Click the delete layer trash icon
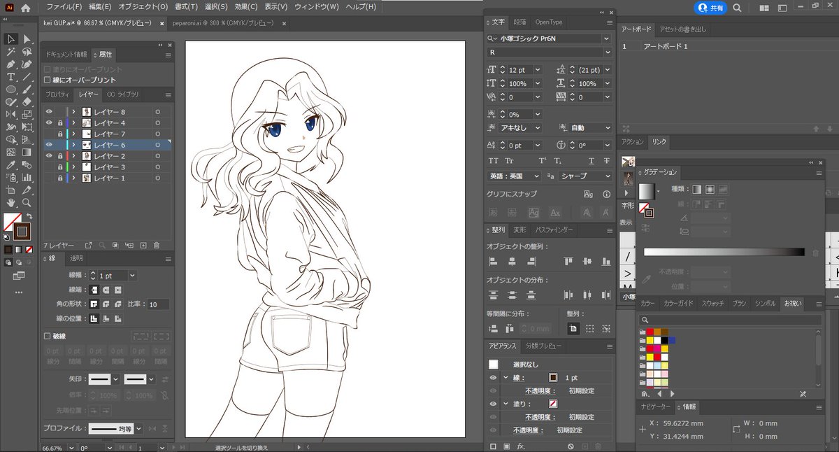839x452 pixels. coord(157,246)
